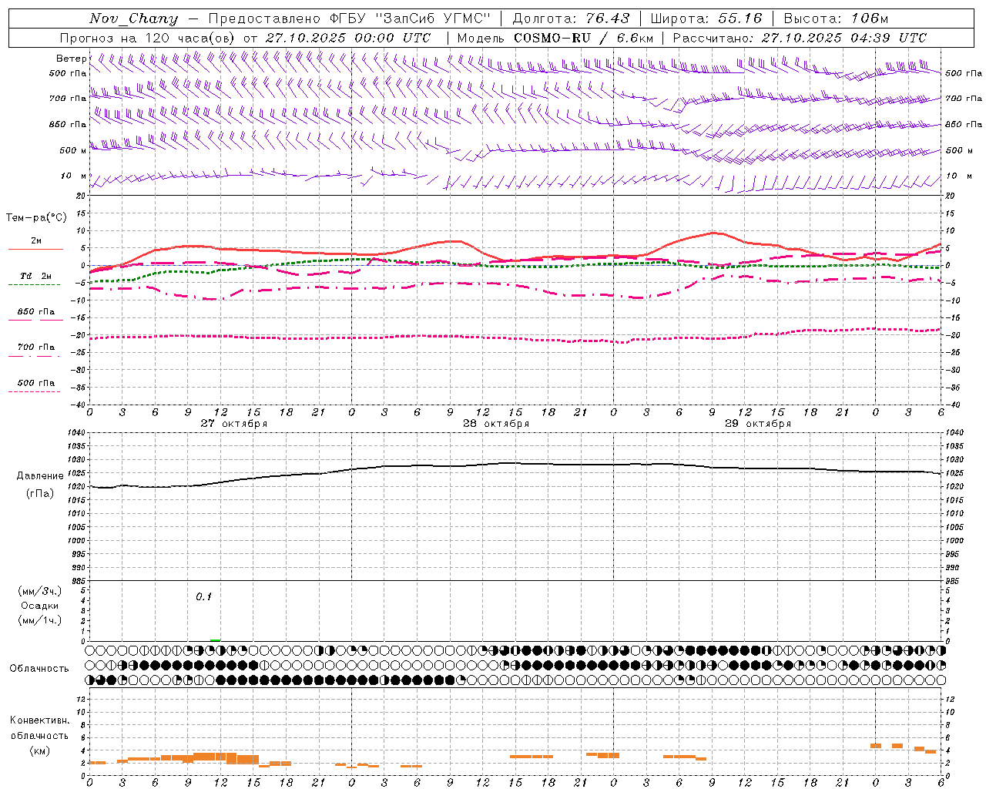Select the Тем-ра(°C) axis title
The width and height of the screenshot is (986, 789).
click(x=36, y=218)
